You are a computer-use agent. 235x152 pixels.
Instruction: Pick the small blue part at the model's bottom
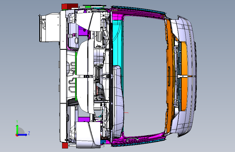click(103, 142)
